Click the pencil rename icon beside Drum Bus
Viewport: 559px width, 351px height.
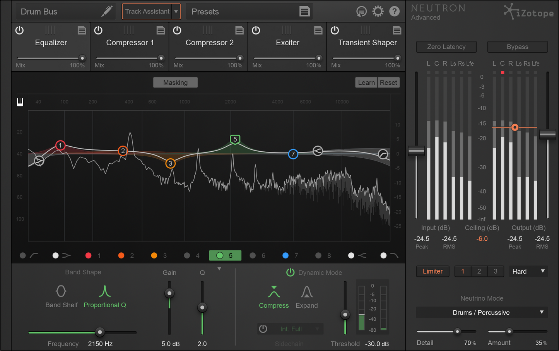[x=107, y=11]
